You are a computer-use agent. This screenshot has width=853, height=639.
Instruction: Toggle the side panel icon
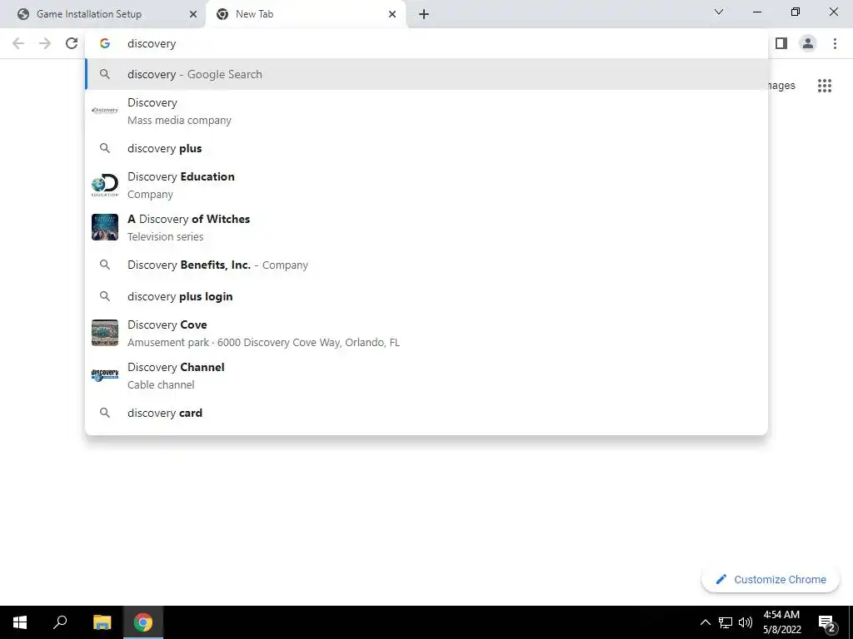point(781,43)
